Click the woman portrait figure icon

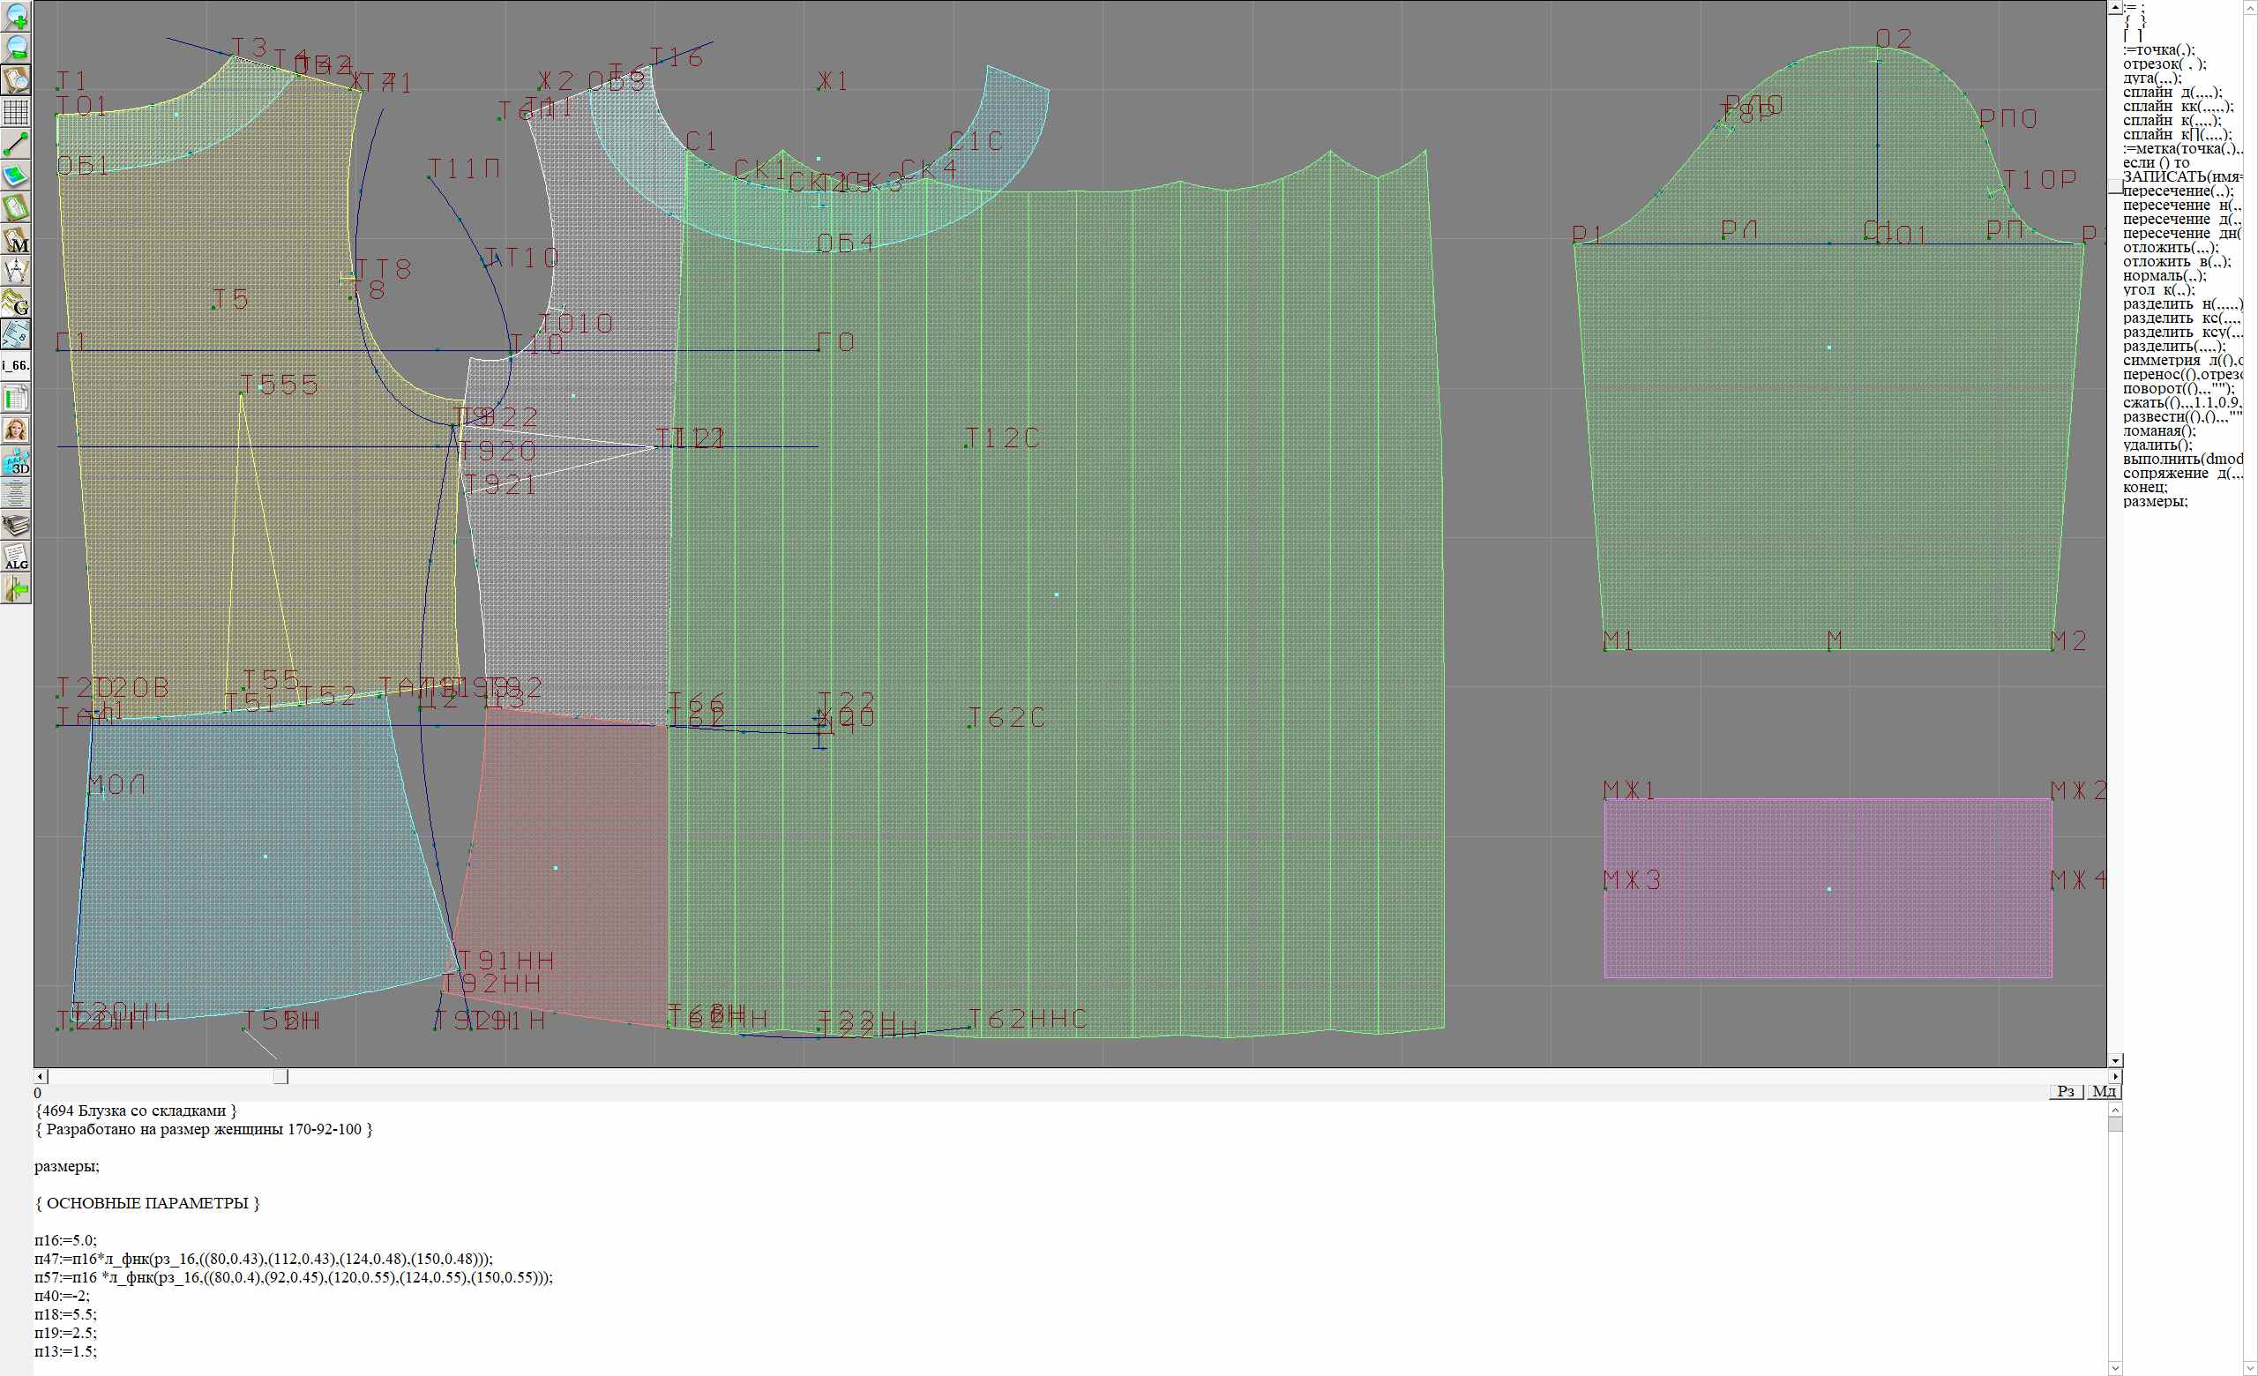pos(16,430)
